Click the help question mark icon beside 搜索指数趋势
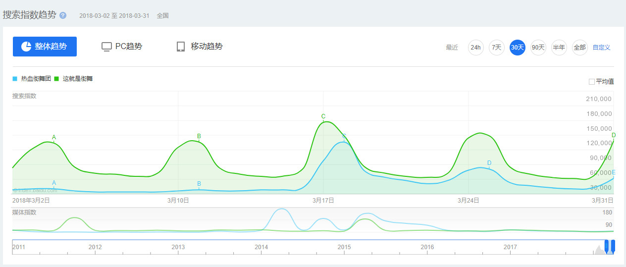626x267 pixels. [x=63, y=15]
